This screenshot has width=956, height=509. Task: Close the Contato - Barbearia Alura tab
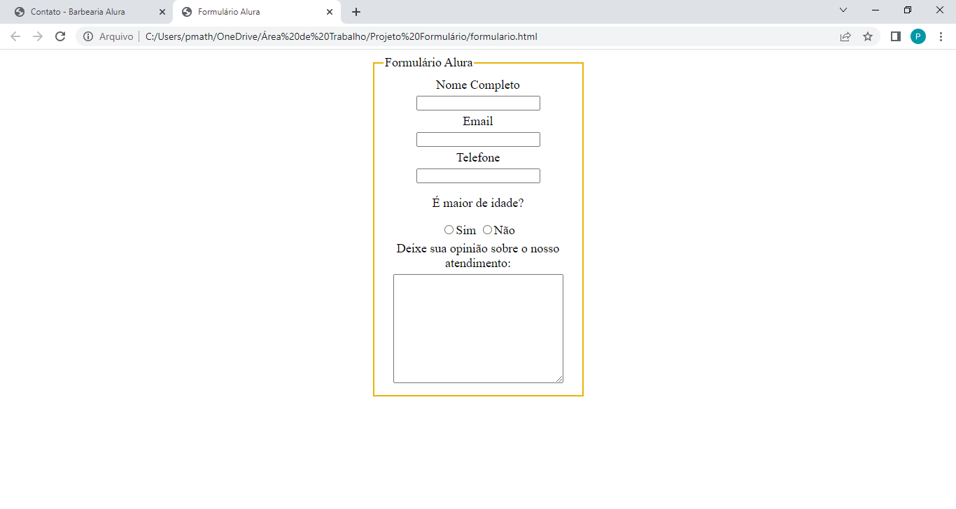click(x=162, y=12)
